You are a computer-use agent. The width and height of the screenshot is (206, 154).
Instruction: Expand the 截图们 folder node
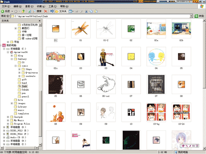click(x=15, y=28)
